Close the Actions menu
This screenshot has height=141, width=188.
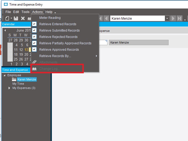point(37,12)
